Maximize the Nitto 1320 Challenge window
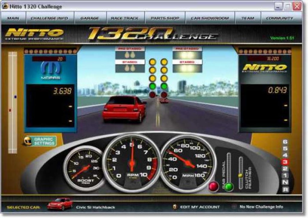 coord(287,6)
